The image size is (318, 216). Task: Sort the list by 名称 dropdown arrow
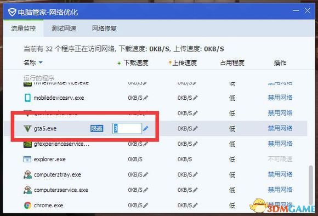41,62
